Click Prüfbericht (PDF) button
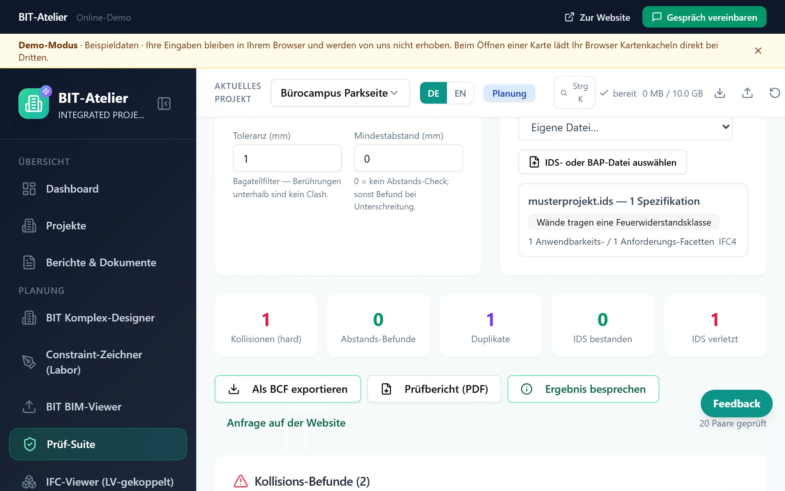Image resolution: width=785 pixels, height=491 pixels. point(434,389)
